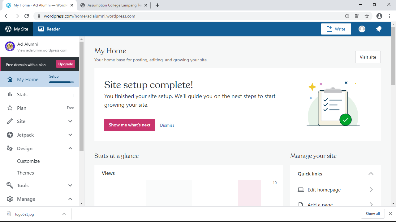Open the WordPress notifications bell

(x=379, y=29)
